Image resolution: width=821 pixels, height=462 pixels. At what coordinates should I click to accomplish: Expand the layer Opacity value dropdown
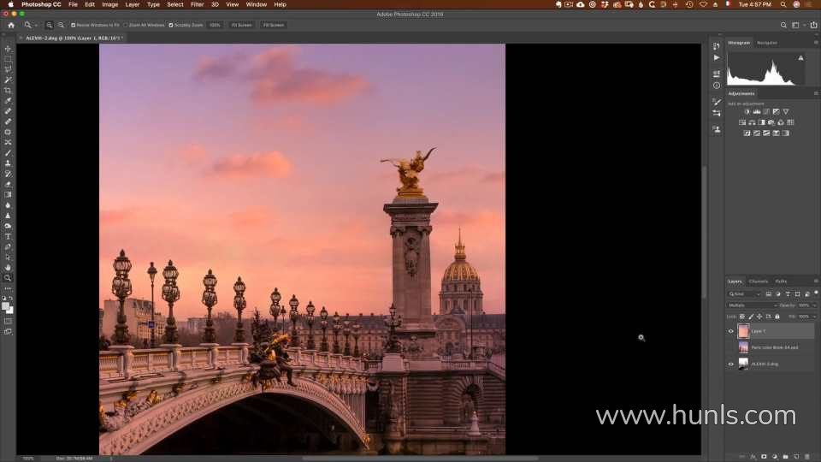click(814, 305)
